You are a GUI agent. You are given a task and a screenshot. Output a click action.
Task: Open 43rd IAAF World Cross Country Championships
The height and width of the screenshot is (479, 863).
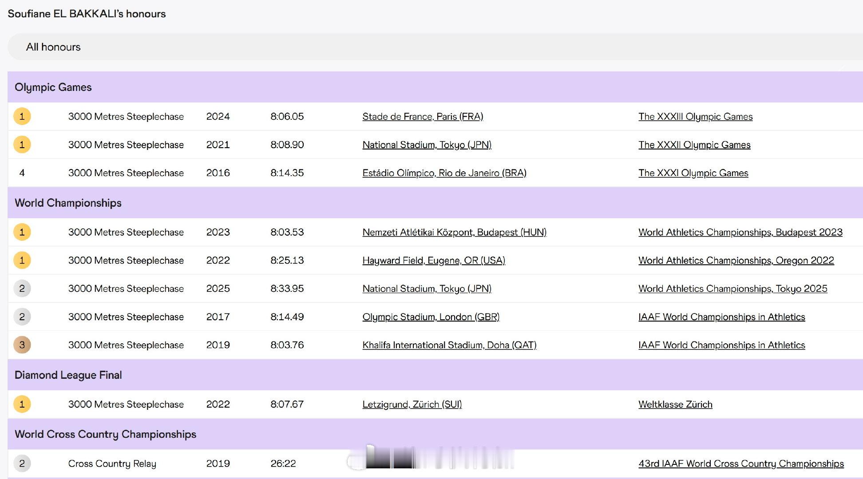[740, 463]
